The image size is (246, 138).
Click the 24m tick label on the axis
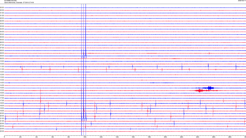point(198,137)
